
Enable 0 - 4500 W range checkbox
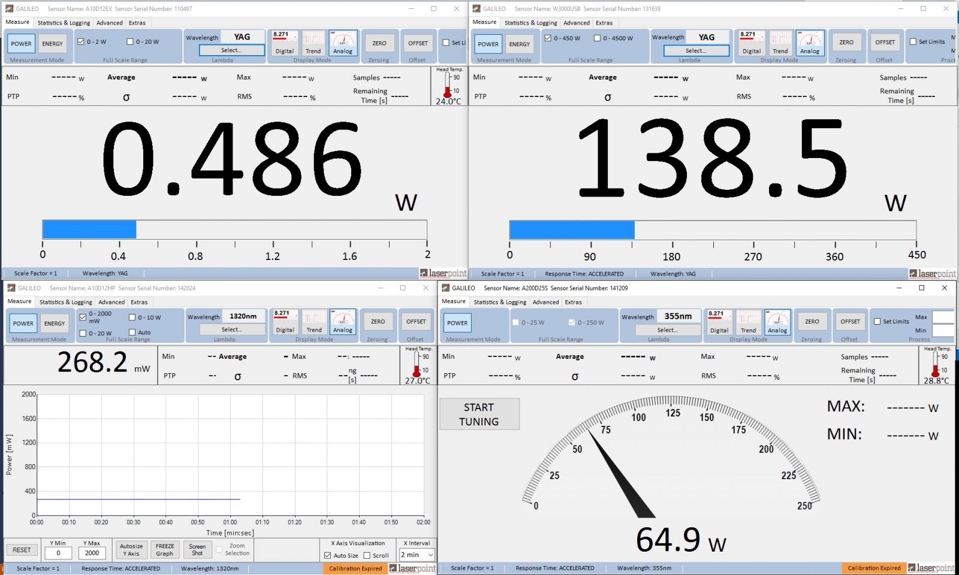tap(597, 38)
